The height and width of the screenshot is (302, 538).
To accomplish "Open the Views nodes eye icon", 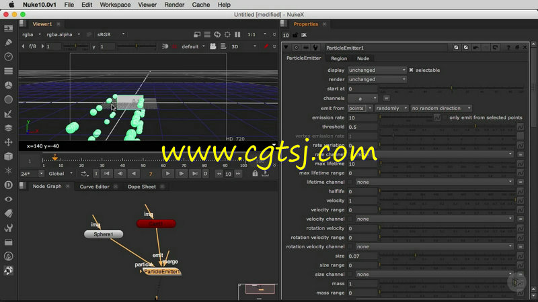I will (9, 199).
